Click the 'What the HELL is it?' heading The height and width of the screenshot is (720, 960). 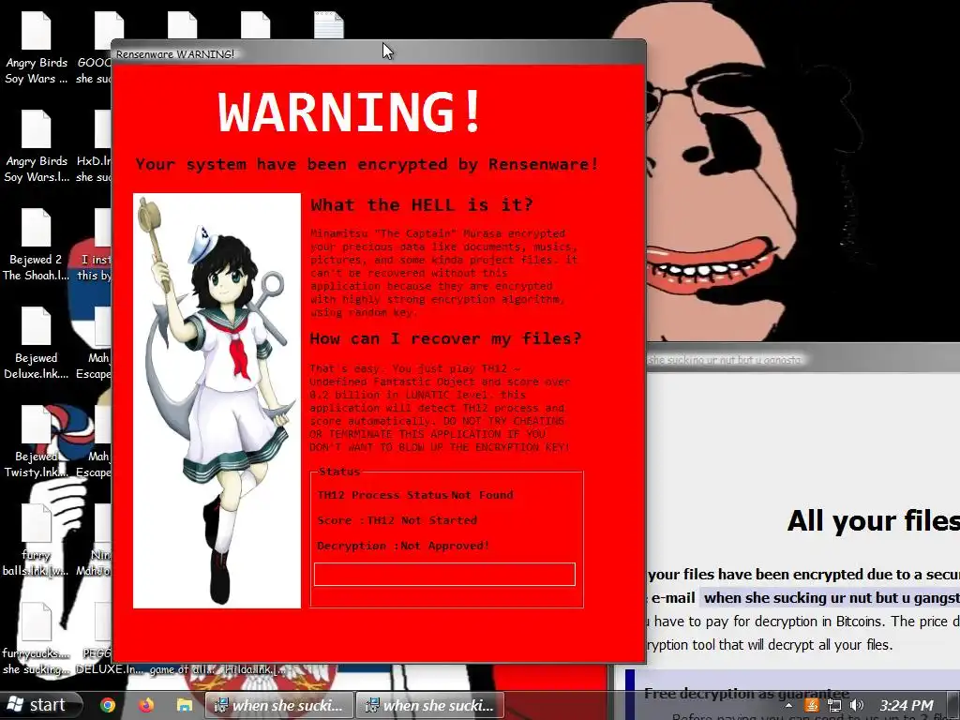tap(422, 204)
